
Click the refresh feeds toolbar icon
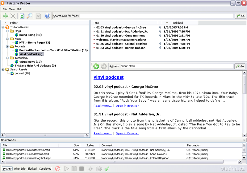coord(22,16)
